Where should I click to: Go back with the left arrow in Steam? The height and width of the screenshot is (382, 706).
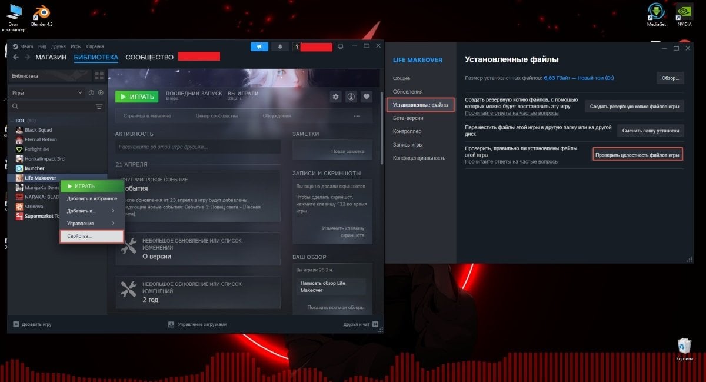pos(16,57)
